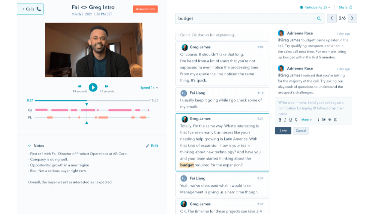The image size is (381, 214).
Task: Toggle italic formatting in comment
Action: 285,120
